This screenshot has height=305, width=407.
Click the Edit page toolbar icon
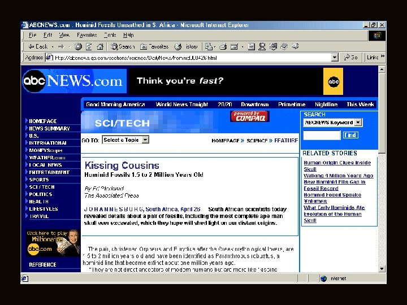click(x=234, y=47)
